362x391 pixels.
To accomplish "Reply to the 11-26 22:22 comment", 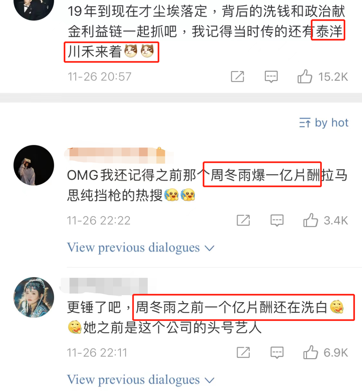I will [x=277, y=220].
